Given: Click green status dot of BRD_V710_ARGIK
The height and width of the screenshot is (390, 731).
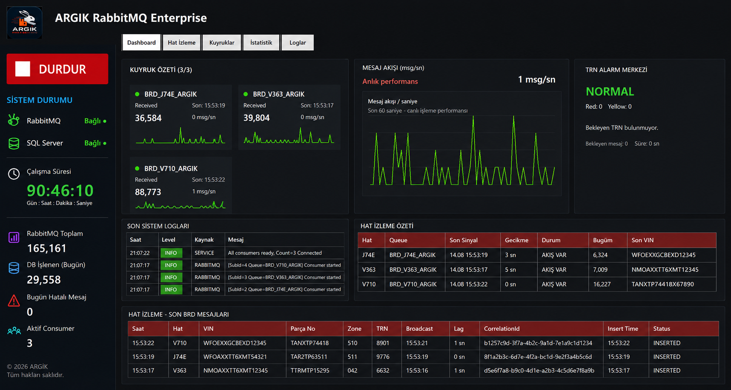Looking at the screenshot, I should coord(137,169).
